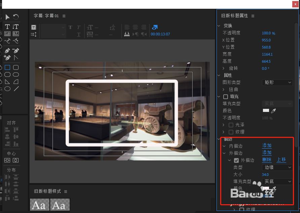Select the Line tool

coord(16,89)
